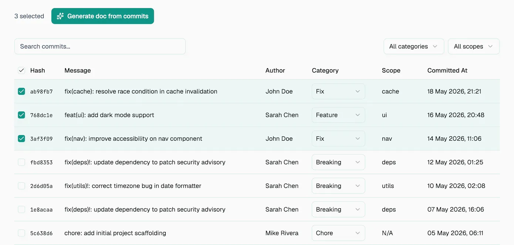The height and width of the screenshot is (245, 514).
Task: Open Feature category dropdown for 768dc1e
Action: coord(338,115)
